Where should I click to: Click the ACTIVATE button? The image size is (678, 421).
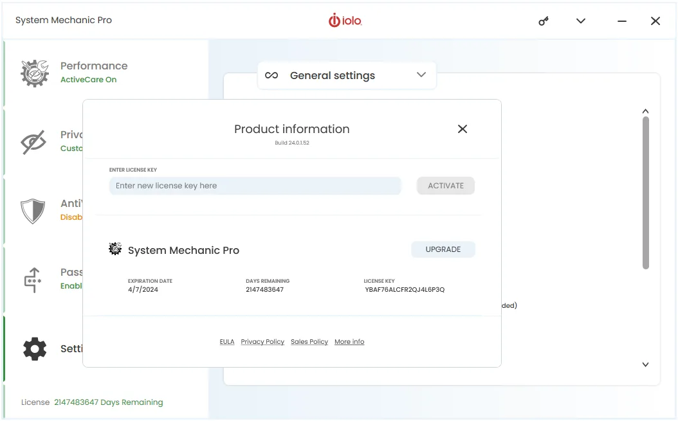click(445, 185)
